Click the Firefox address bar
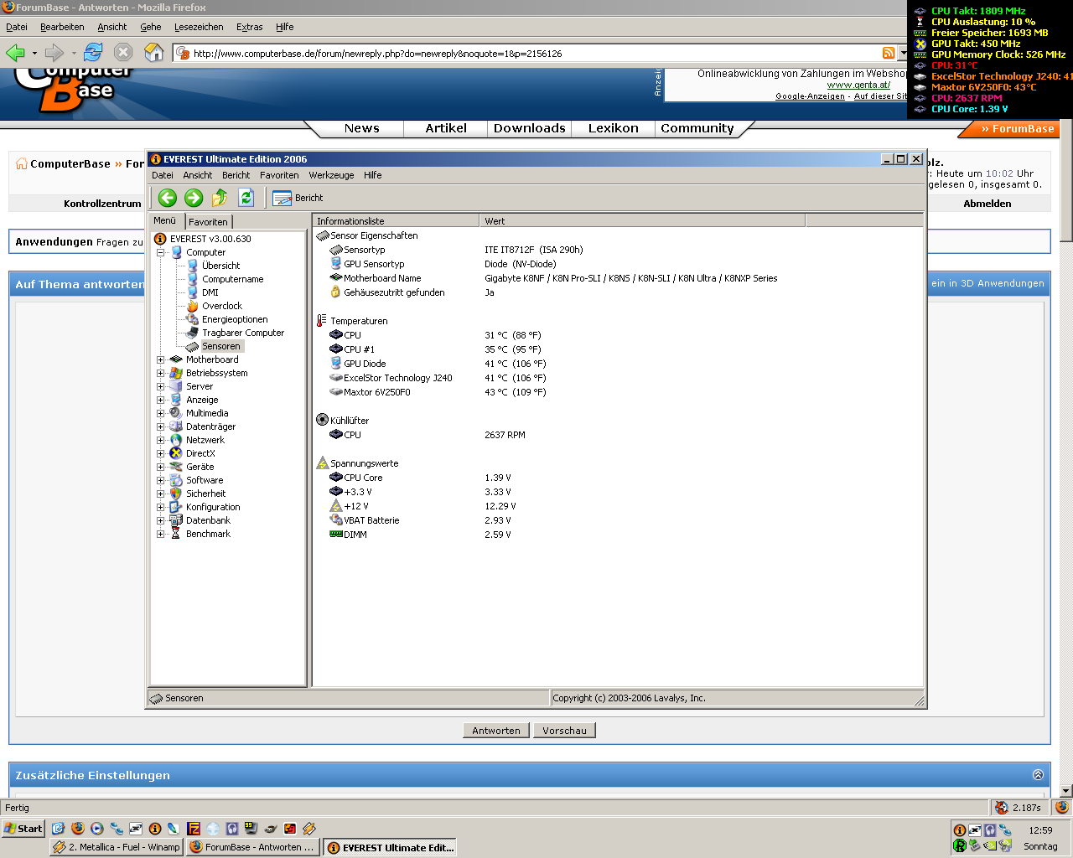Viewport: 1073px width, 858px height. 536,53
